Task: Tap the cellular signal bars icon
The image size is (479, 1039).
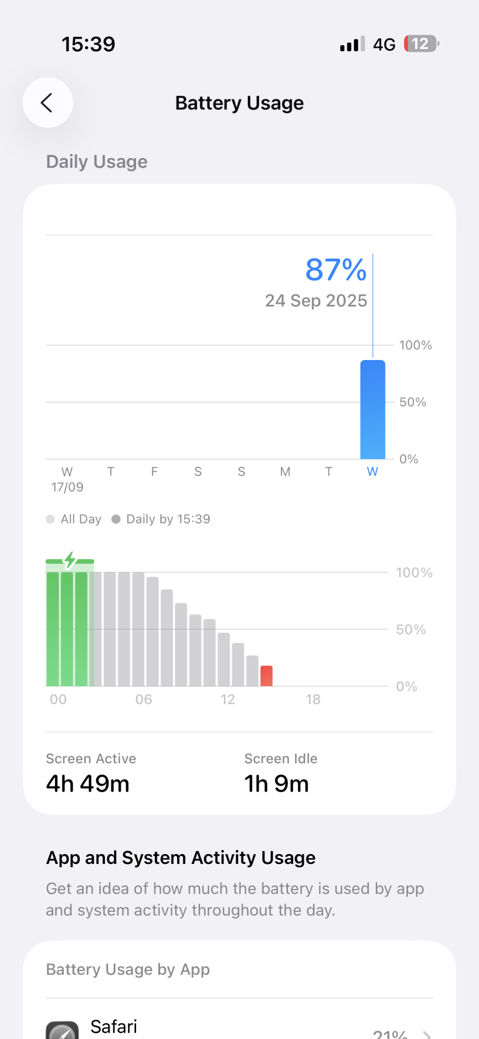Action: [352, 44]
